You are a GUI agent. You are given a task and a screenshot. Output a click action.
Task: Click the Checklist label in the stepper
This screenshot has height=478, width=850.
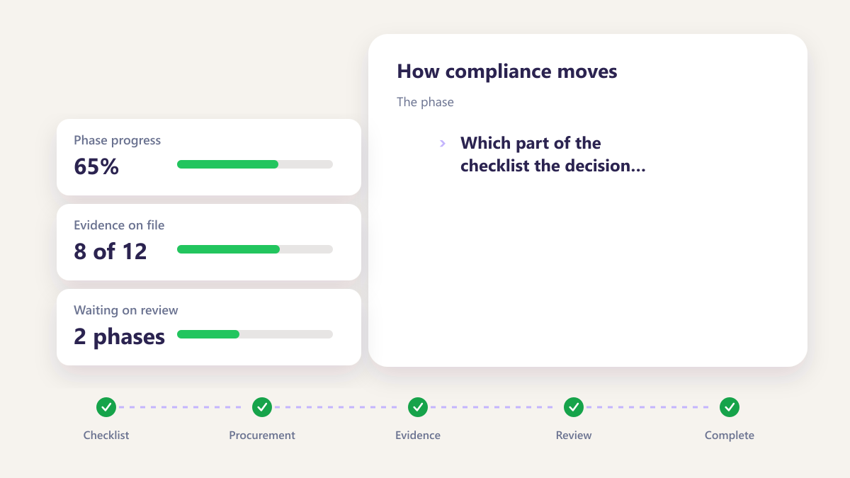(x=106, y=436)
